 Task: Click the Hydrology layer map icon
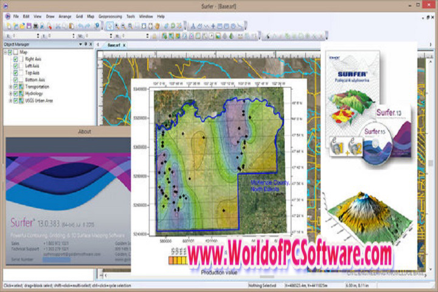click(21, 94)
